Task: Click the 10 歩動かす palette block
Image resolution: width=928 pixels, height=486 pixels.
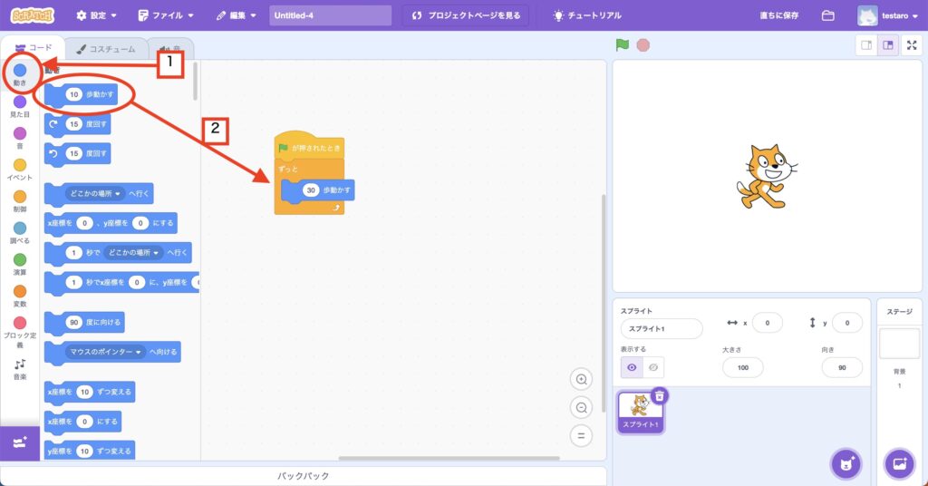Action: point(81,94)
